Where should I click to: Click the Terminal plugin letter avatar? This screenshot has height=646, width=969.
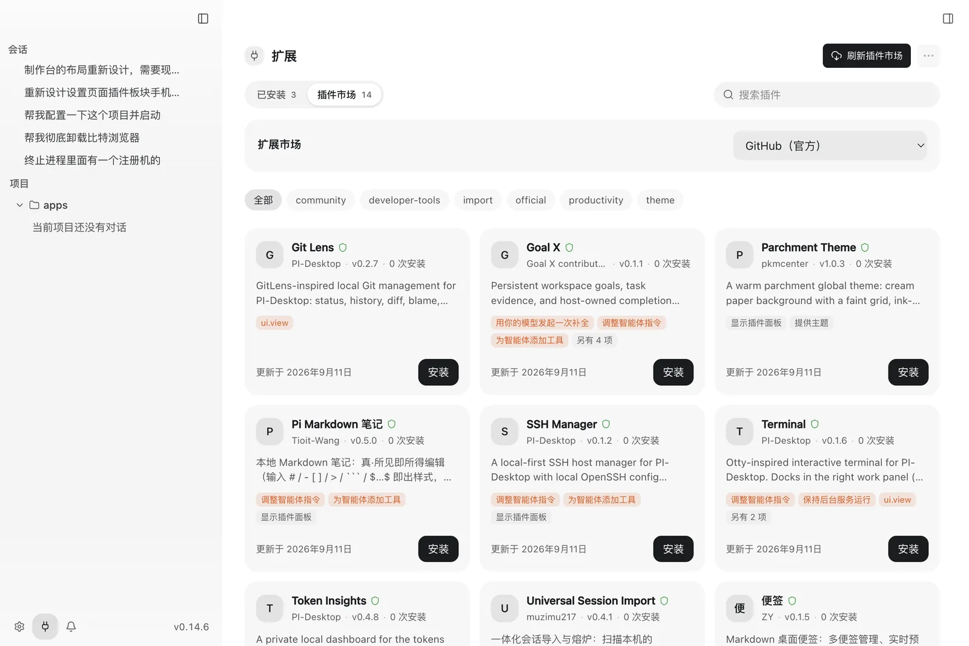(x=739, y=432)
